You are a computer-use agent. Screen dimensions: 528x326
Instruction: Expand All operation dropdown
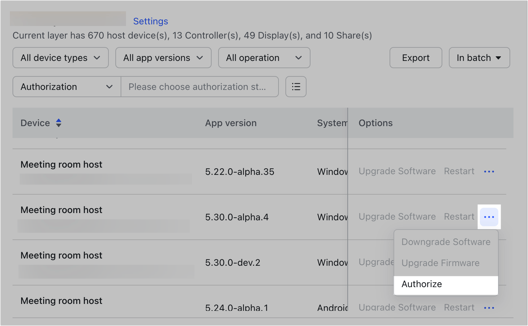click(264, 58)
